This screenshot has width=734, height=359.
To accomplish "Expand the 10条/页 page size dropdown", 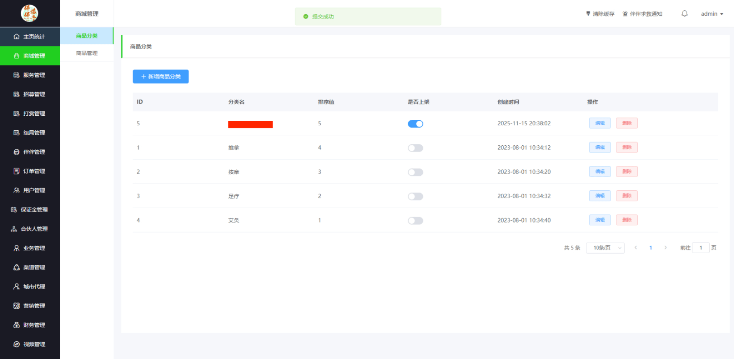I will tap(605, 248).
